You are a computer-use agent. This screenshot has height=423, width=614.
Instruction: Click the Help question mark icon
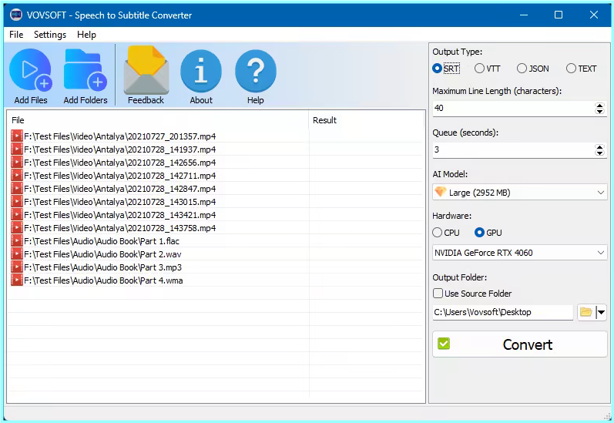[x=255, y=72]
